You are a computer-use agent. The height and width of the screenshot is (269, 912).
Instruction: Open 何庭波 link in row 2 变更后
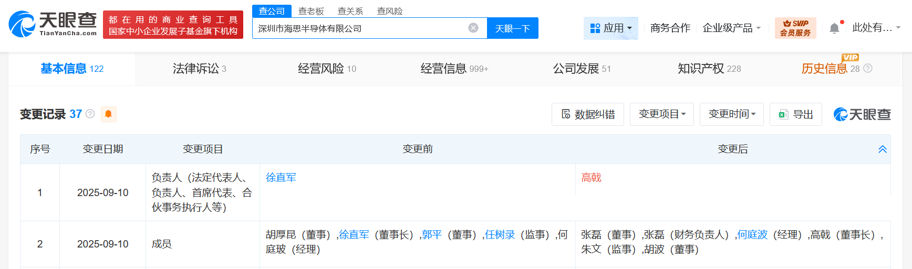752,235
